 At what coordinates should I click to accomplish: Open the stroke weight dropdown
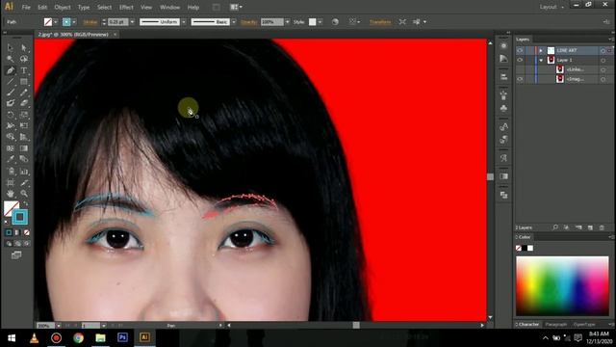(x=132, y=22)
